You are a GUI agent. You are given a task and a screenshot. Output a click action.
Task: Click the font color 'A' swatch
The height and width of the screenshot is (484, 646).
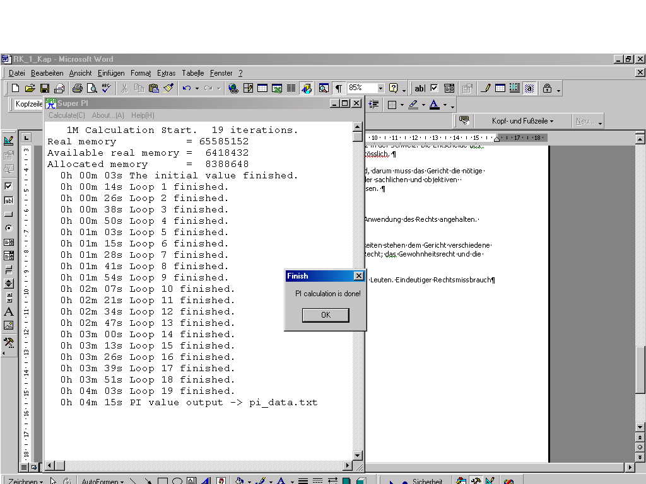pyautogui.click(x=434, y=105)
